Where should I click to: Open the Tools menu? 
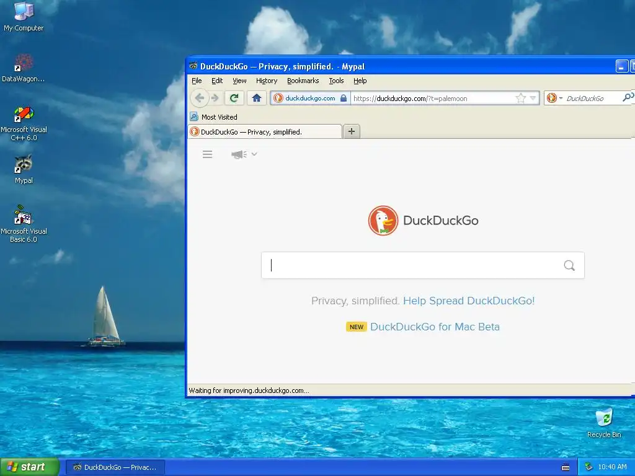336,81
